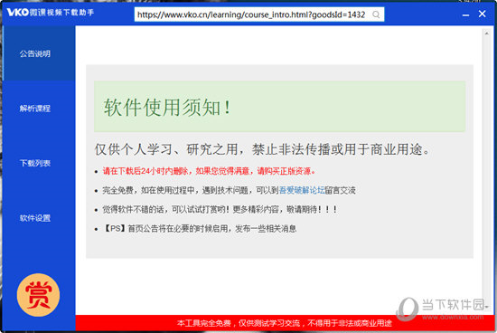Image resolution: width=497 pixels, height=333 pixels.
Task: Open the 公告说明 tab
Action: tap(39, 53)
